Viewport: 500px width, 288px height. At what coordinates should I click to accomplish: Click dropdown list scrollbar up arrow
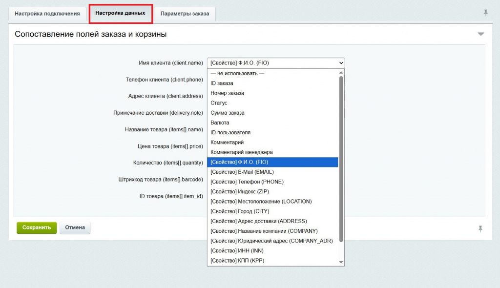341,72
